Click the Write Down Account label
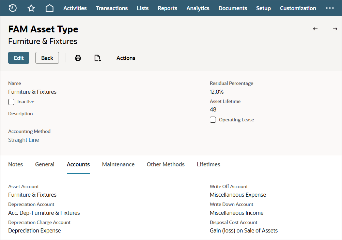 click(231, 205)
